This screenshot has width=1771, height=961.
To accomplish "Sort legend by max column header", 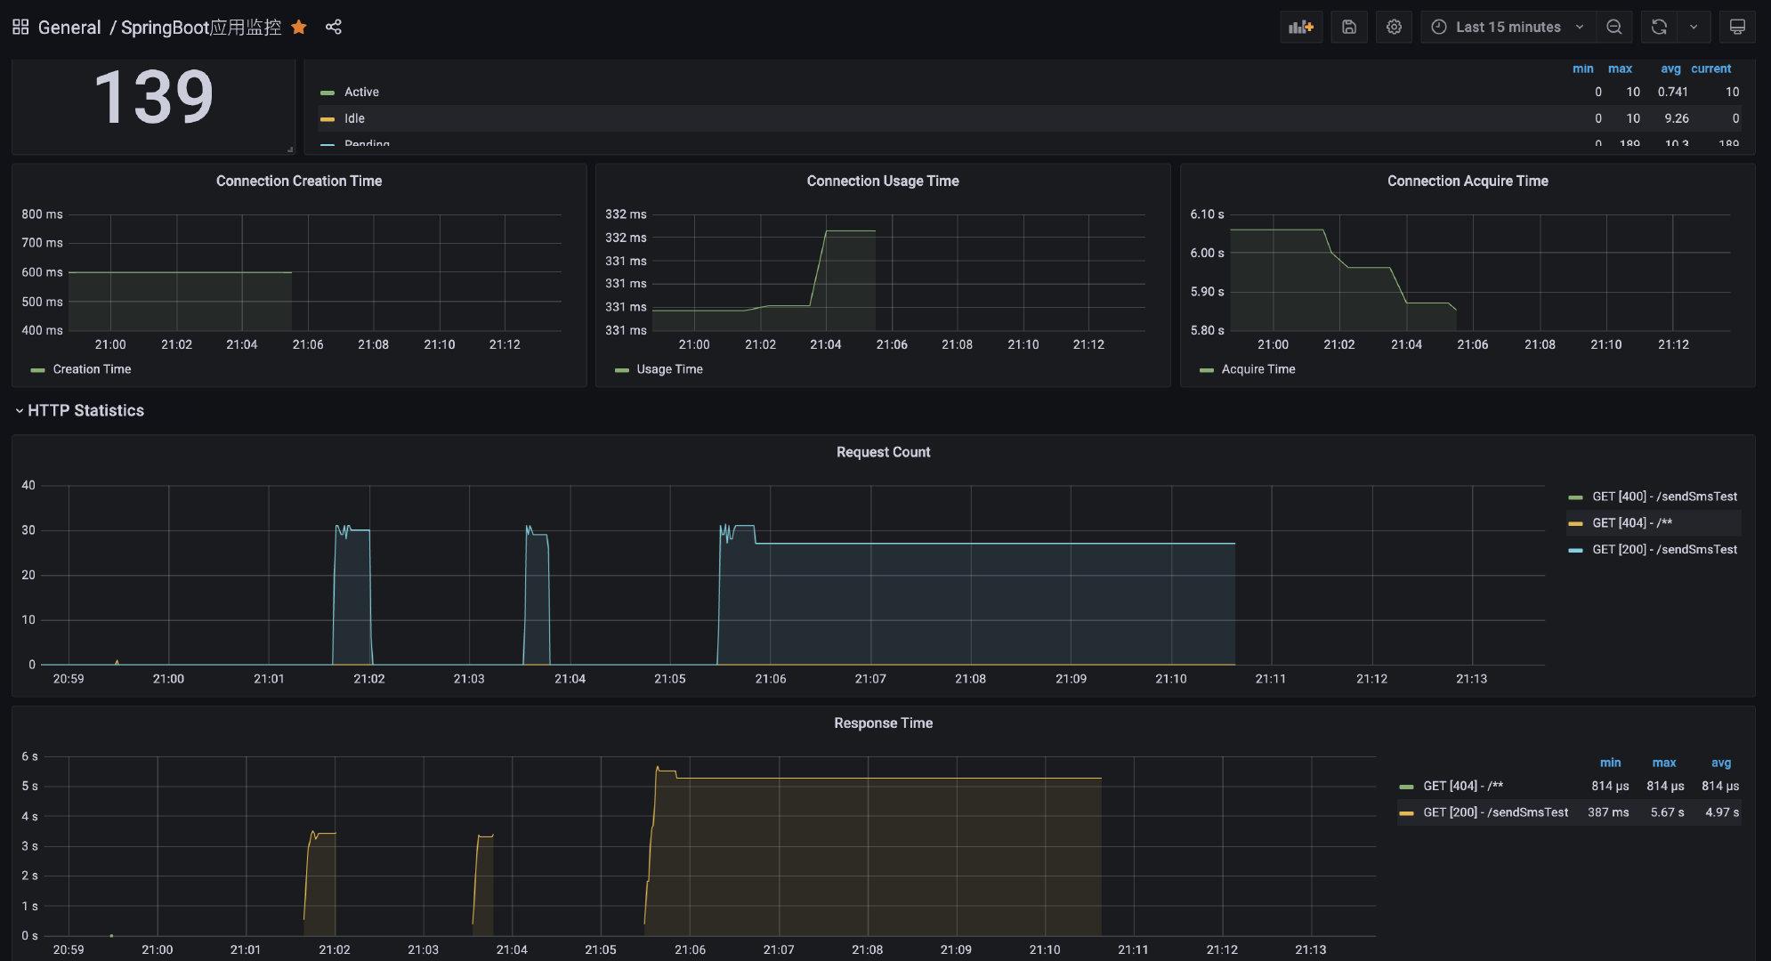I will (x=1620, y=69).
